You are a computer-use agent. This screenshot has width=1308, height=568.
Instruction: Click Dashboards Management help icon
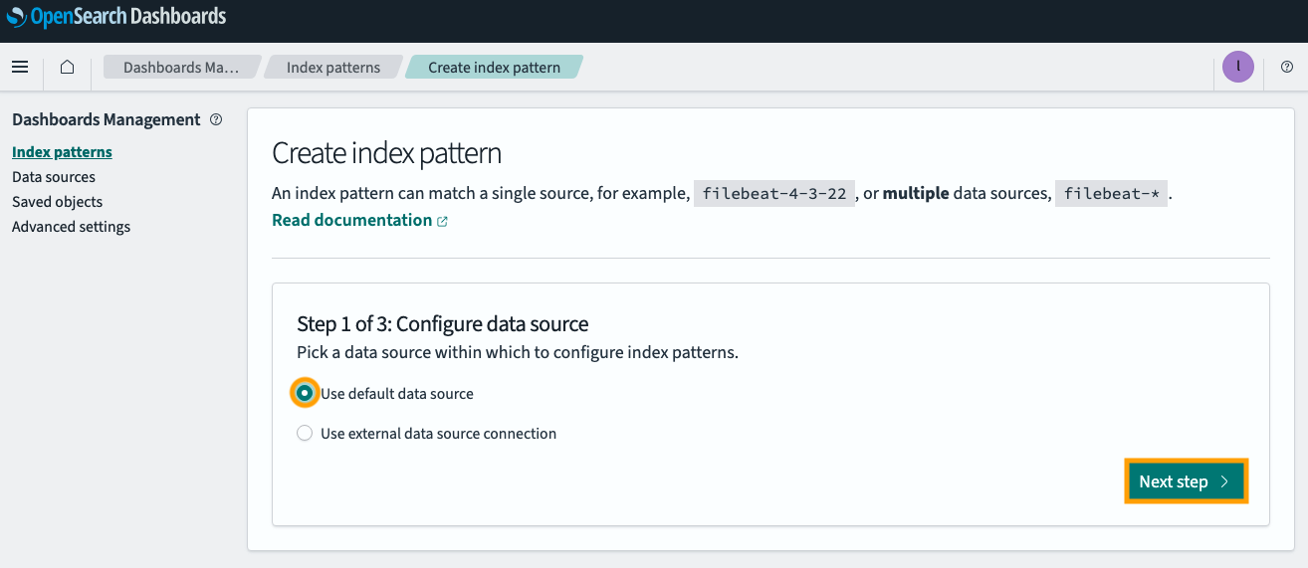point(216,119)
